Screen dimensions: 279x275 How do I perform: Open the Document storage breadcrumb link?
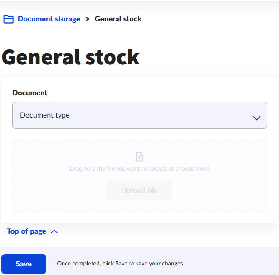point(49,19)
